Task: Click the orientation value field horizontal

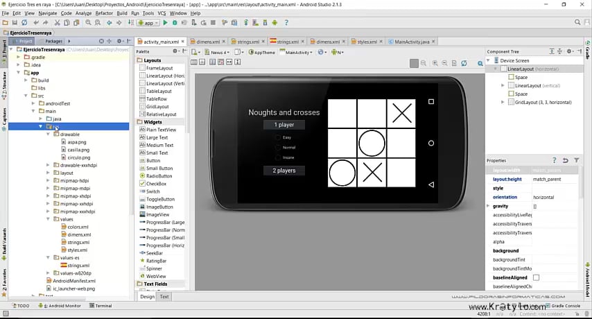Action: pos(555,197)
